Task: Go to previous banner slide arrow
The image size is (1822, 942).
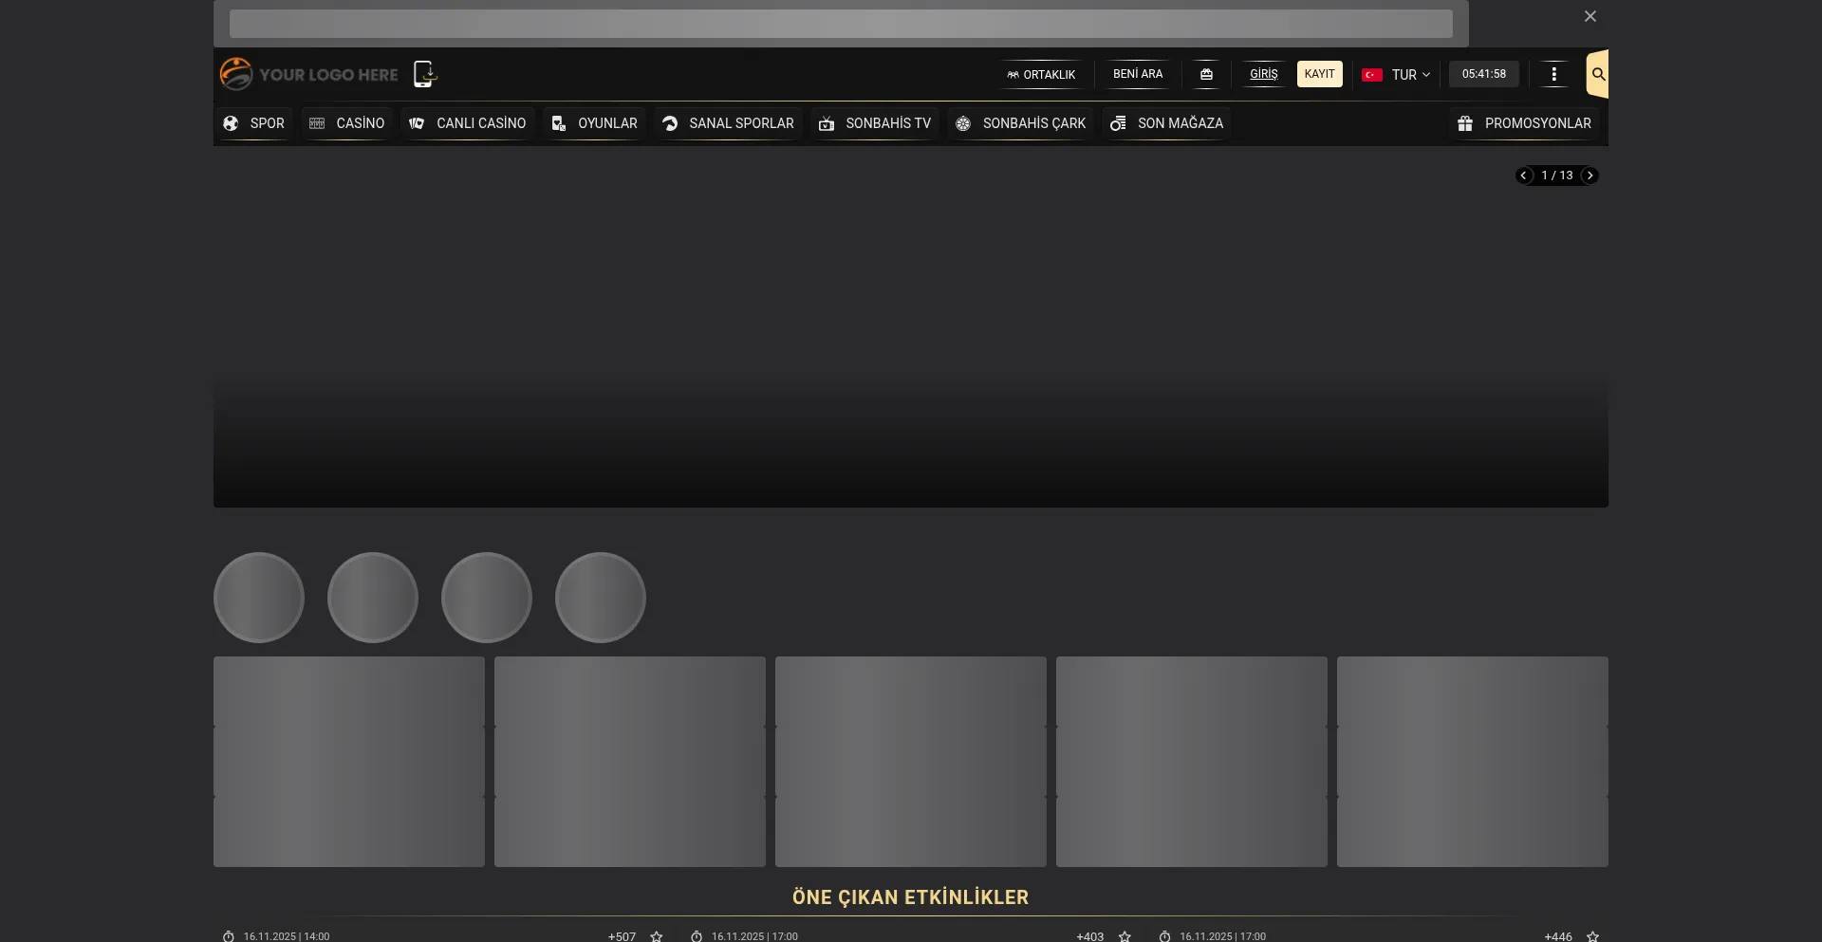Action: point(1524,175)
